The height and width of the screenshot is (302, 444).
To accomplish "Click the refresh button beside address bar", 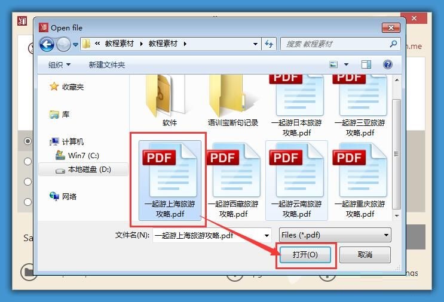I will click(x=269, y=44).
